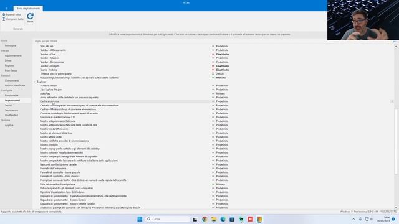Change Rete nel riquadro di navigazione value
This screenshot has width=399, height=224.
(220, 184)
